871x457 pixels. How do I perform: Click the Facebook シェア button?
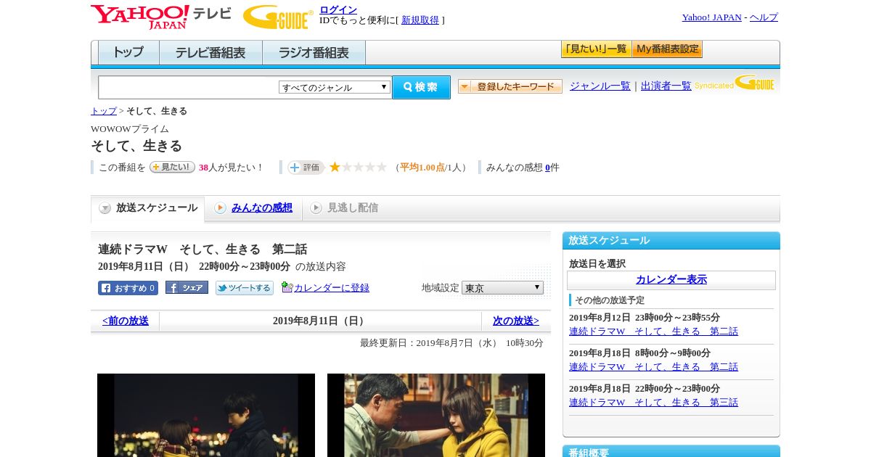187,288
